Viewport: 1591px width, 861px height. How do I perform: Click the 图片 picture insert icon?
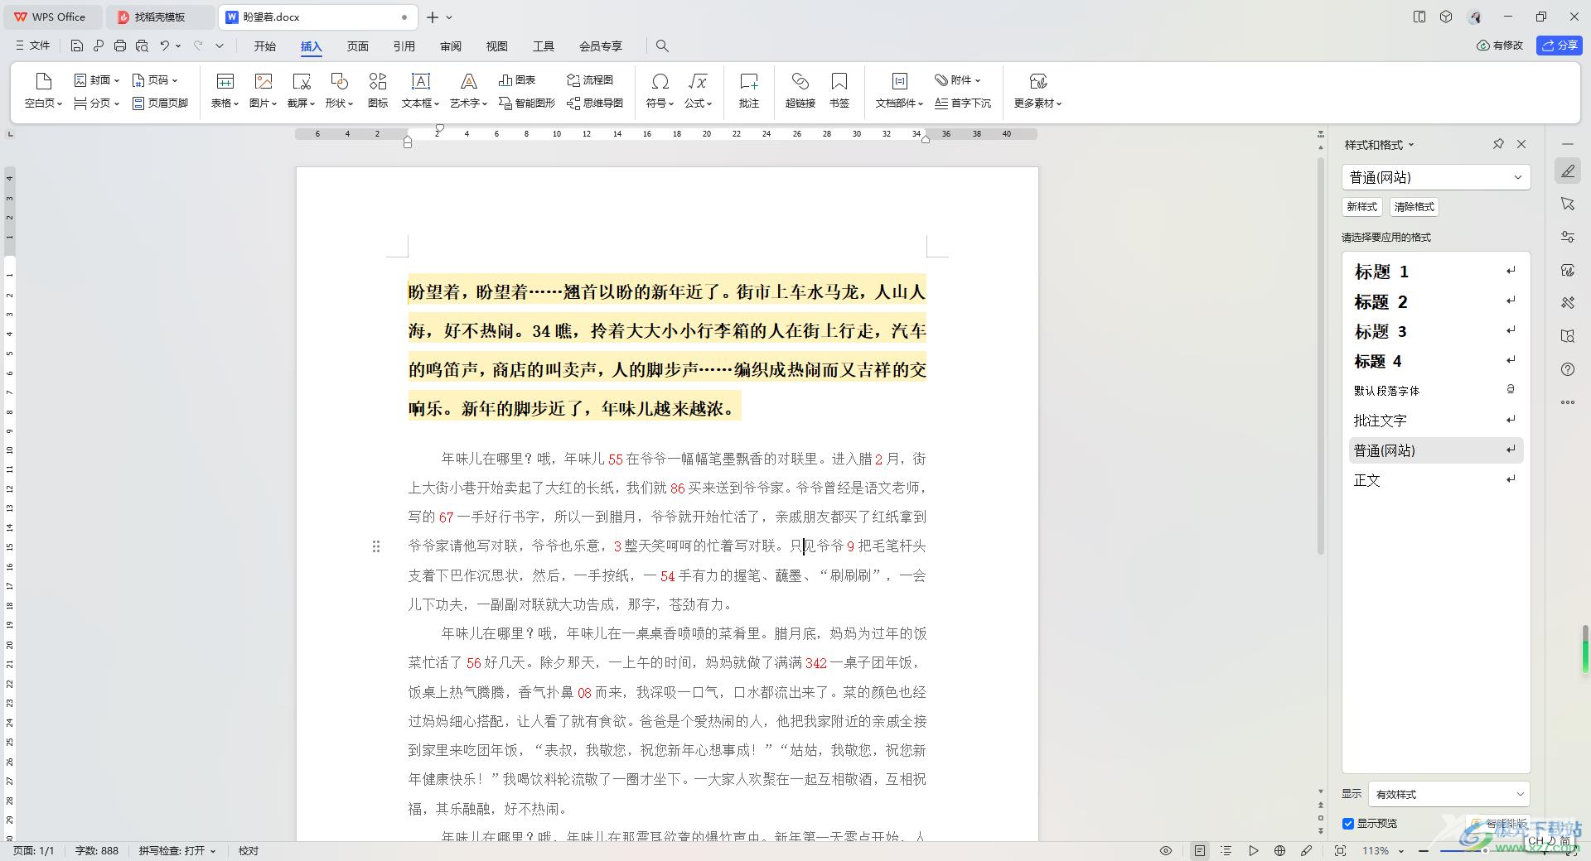pyautogui.click(x=264, y=81)
